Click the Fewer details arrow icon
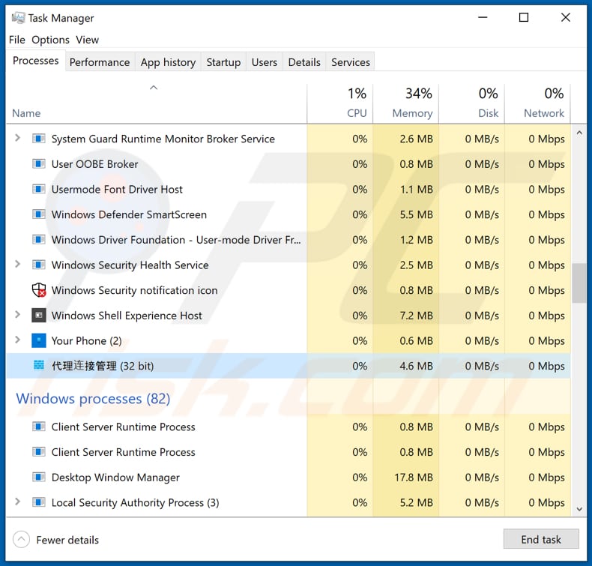Viewport: 592px width, 566px height. (x=21, y=540)
